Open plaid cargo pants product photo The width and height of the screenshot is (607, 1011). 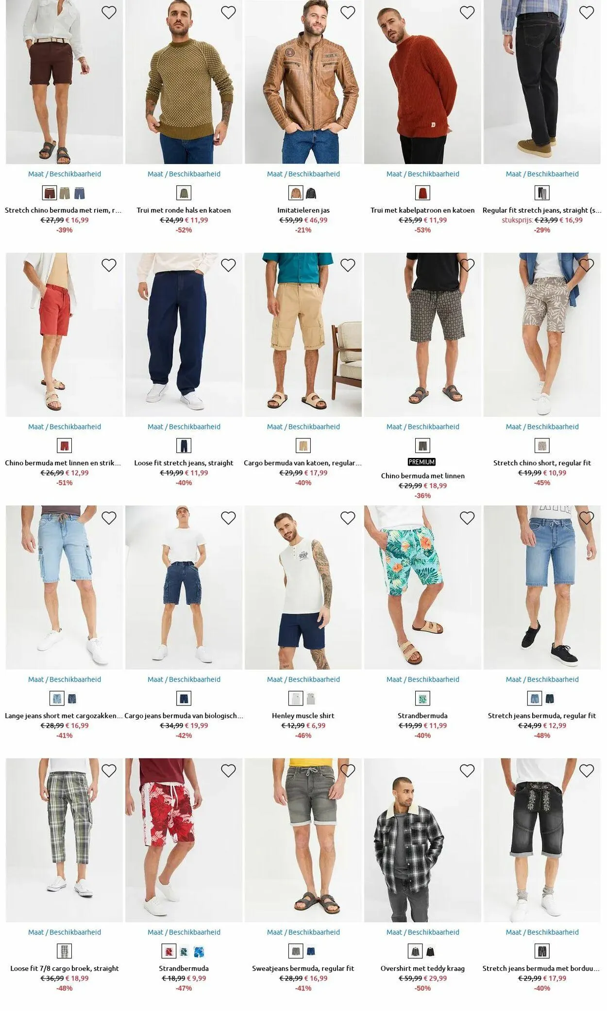[x=65, y=840]
